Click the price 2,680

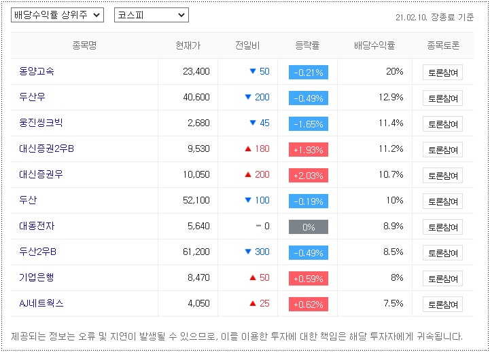point(198,123)
